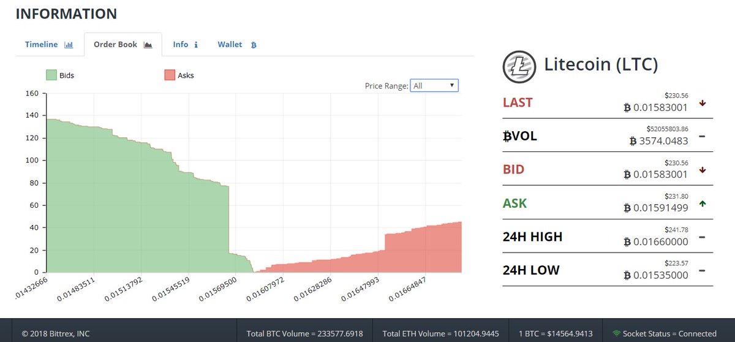
Task: Open the Price Range dropdown
Action: coord(434,86)
